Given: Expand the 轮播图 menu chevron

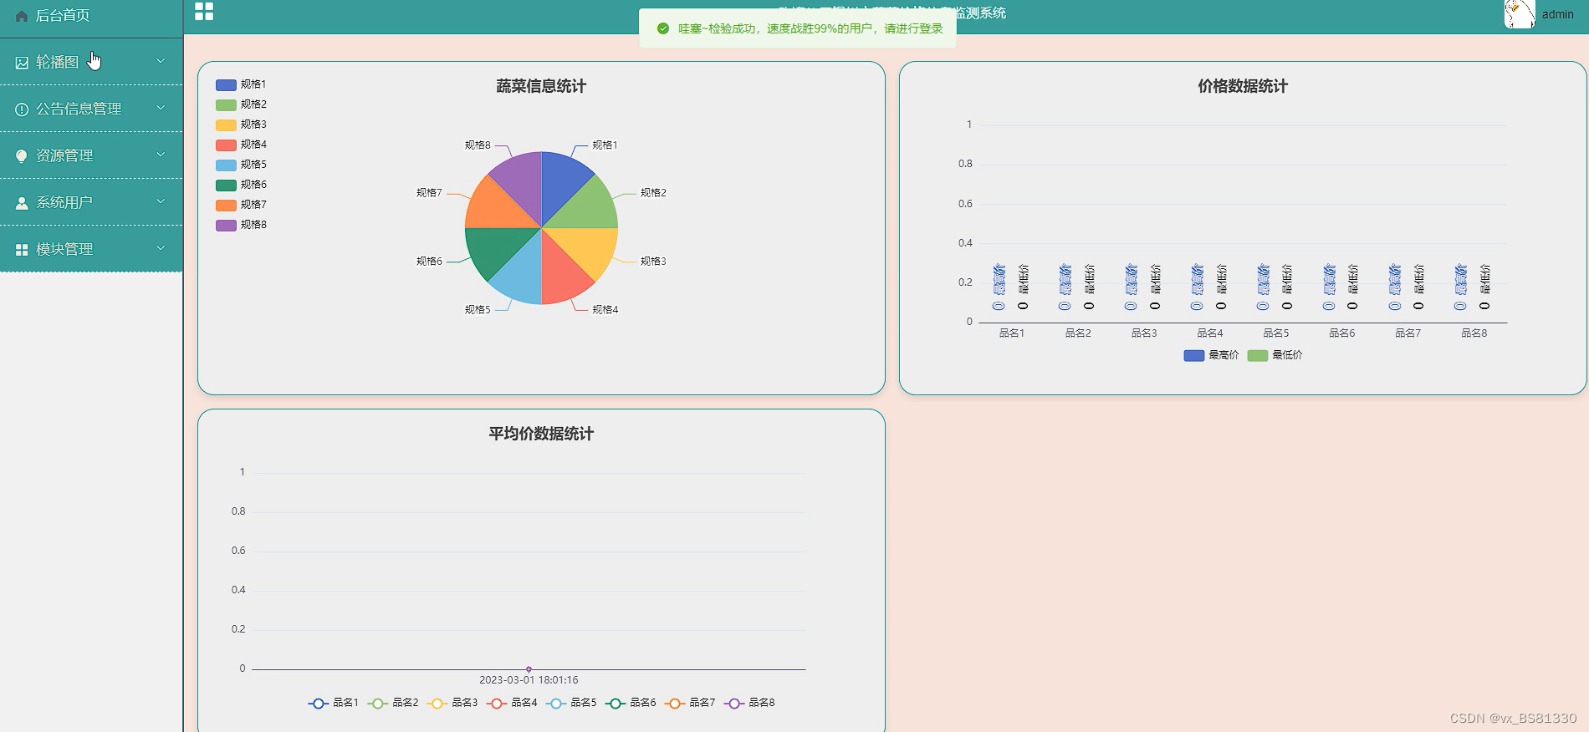Looking at the screenshot, I should click(x=161, y=61).
